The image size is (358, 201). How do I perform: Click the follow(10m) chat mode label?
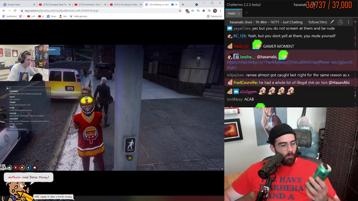click(x=318, y=22)
